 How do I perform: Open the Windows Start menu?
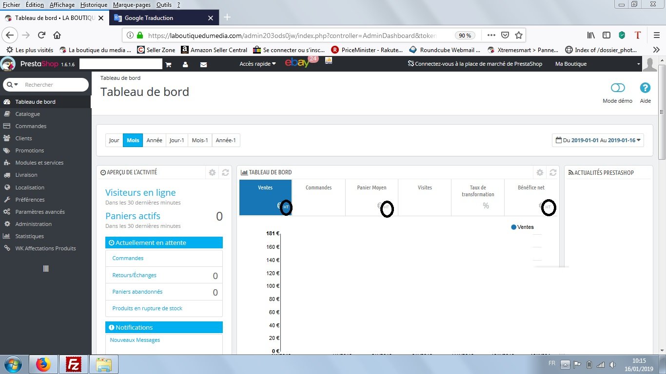[x=13, y=364]
